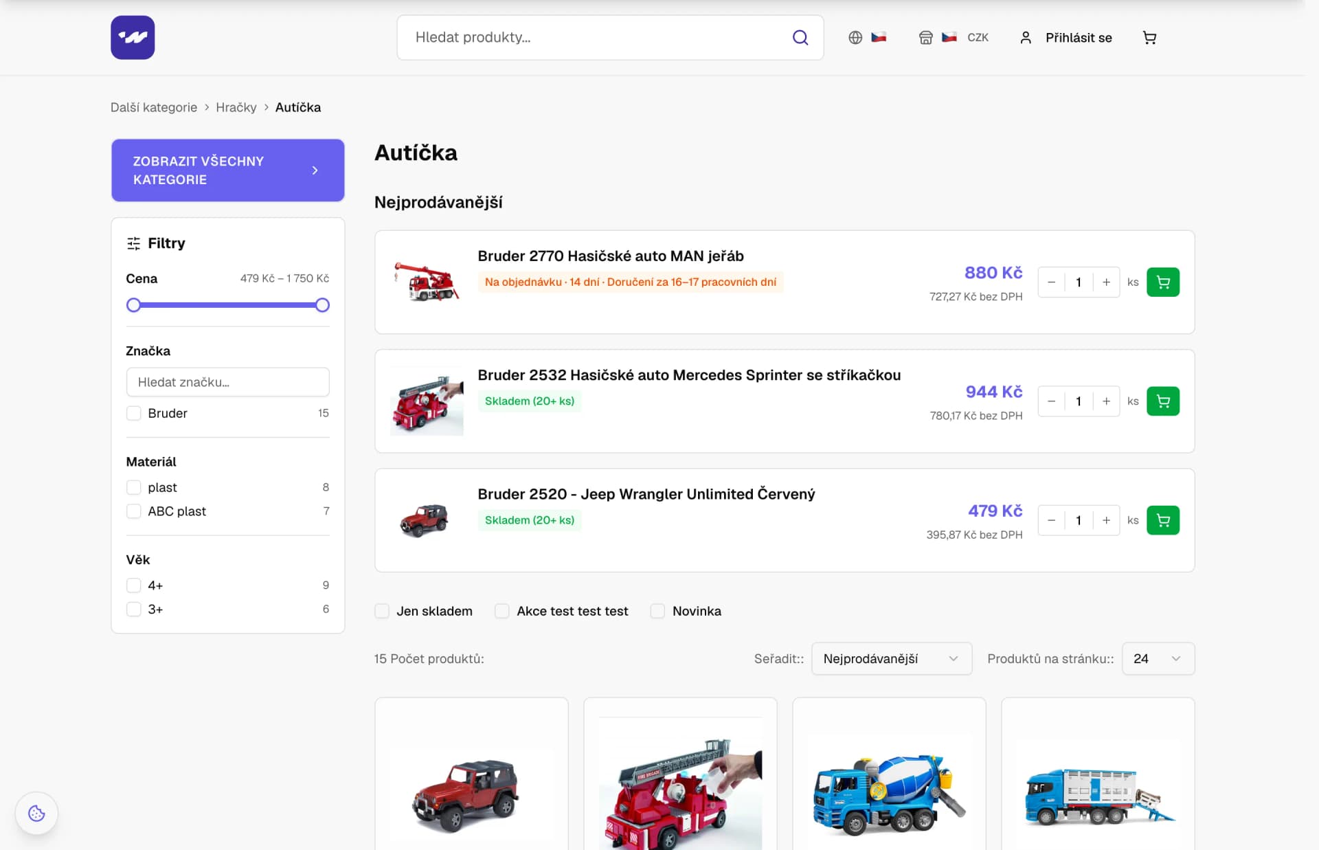This screenshot has width=1319, height=850.
Task: Open Bruder 2770 crane truck thumbnail
Action: pyautogui.click(x=427, y=282)
